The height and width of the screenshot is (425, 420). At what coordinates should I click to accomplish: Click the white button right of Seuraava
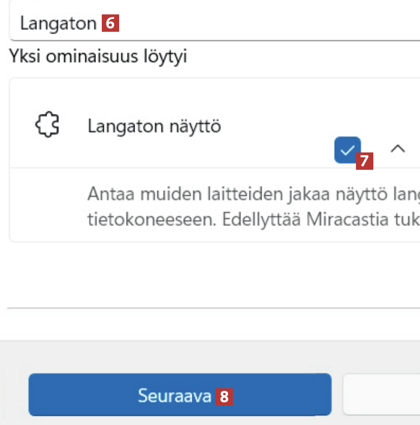[x=381, y=394]
